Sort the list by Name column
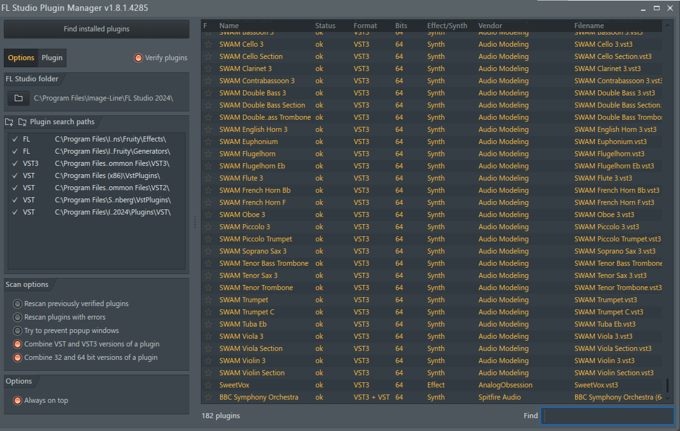The width and height of the screenshot is (680, 431). click(229, 26)
